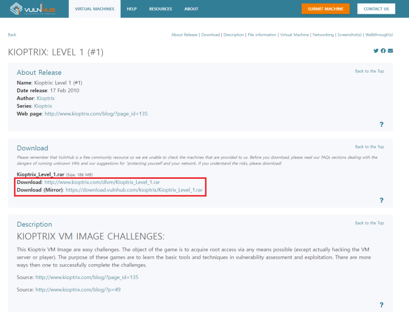Screen dimensions: 409x312
Task: Jump to Download anchor link
Action: pyautogui.click(x=210, y=35)
